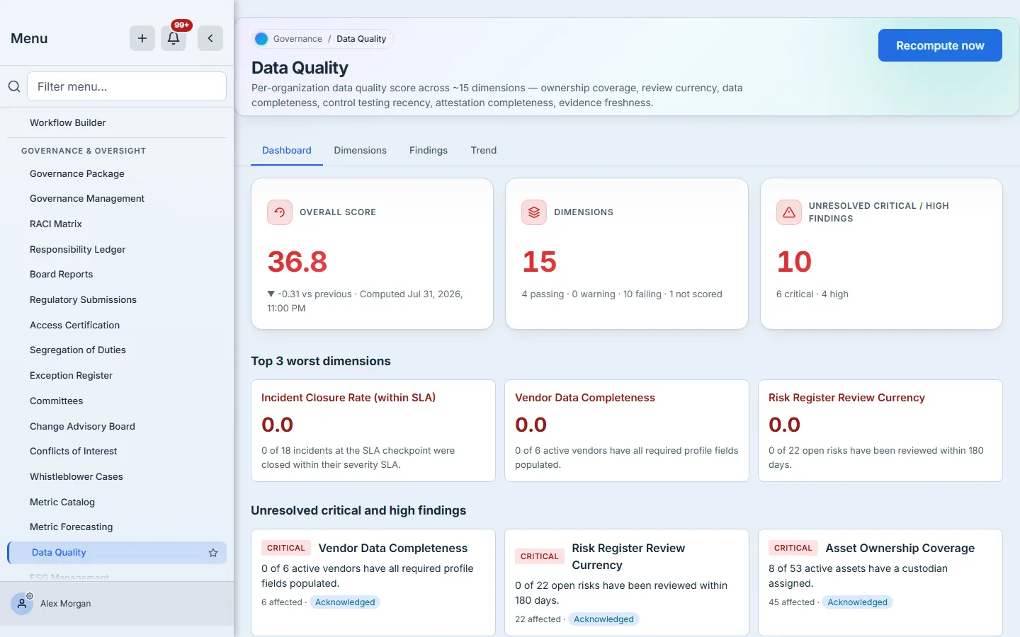Viewport: 1020px width, 637px height.
Task: Click the '22 affected' text
Action: click(538, 619)
